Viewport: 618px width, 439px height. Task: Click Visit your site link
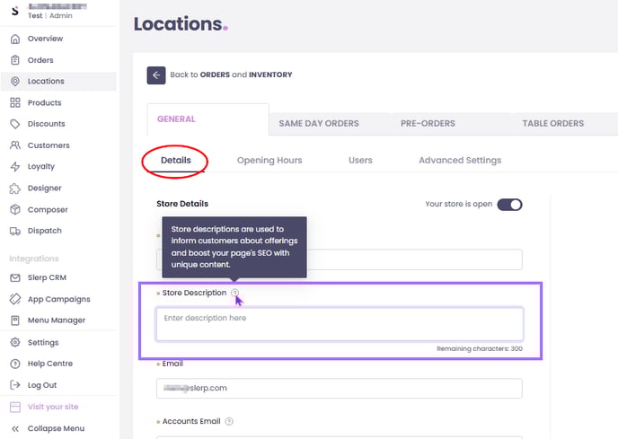coord(52,407)
